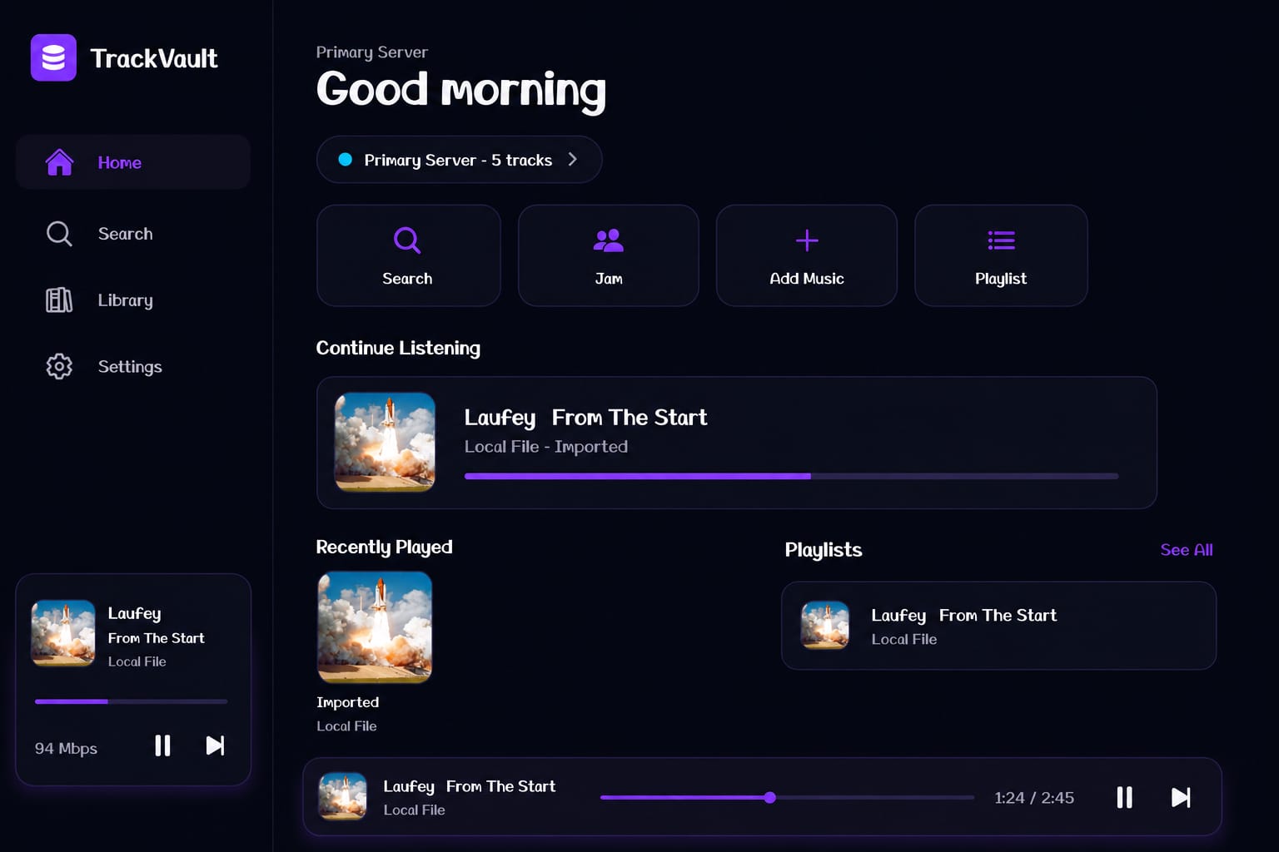Skip to next track in bottom player bar

point(1181,797)
